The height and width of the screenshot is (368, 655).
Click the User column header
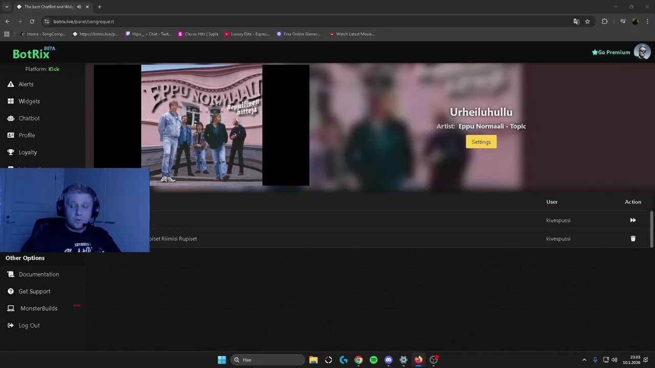[x=552, y=202]
